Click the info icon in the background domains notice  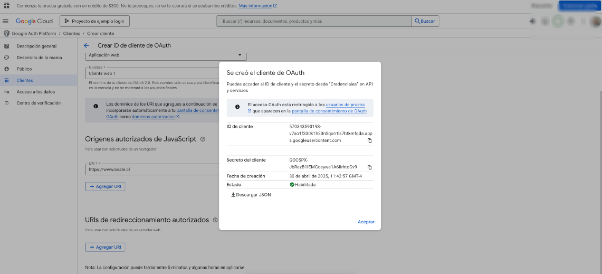coord(95,106)
